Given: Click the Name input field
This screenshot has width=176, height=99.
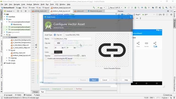Looking at the screenshot, I should tap(73, 38).
